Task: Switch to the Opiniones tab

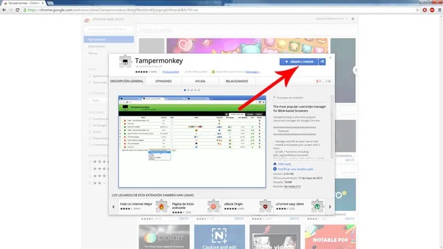Action: 163,82
